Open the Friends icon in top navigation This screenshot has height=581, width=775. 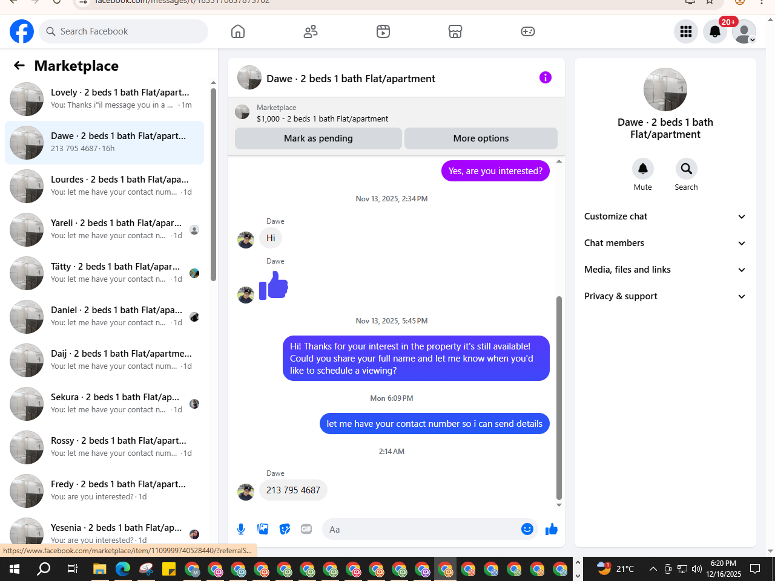[311, 31]
